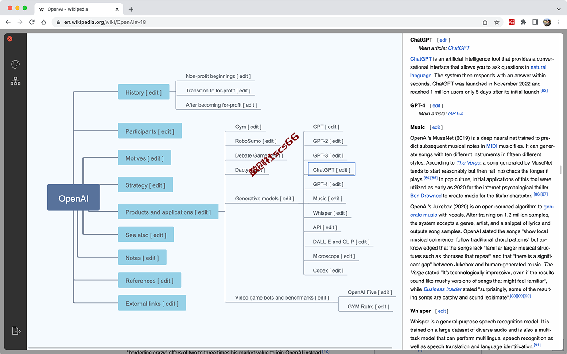
Task: Click the export icon at sidebar bottom
Action: 16,331
